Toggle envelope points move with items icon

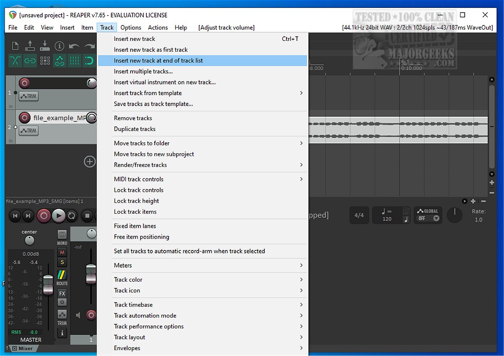click(60, 61)
